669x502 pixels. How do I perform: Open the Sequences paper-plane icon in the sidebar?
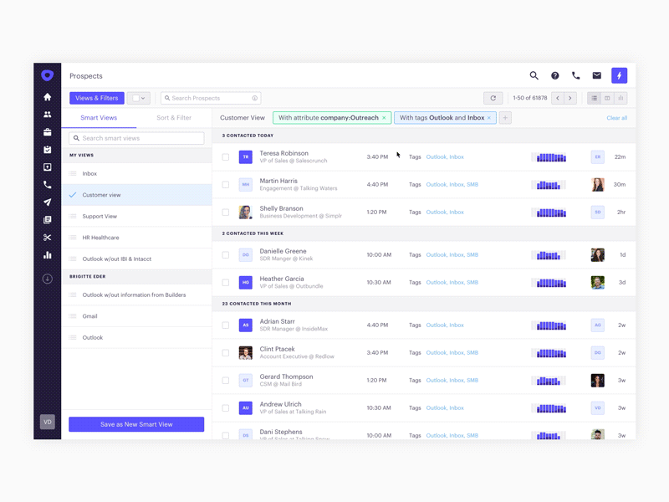click(48, 202)
